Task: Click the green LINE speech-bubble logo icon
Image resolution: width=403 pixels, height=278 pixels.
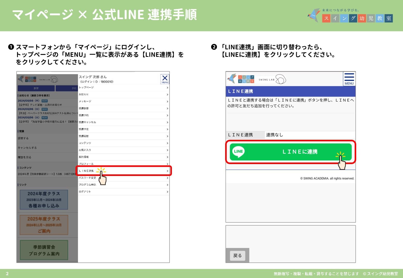Action: click(x=238, y=152)
